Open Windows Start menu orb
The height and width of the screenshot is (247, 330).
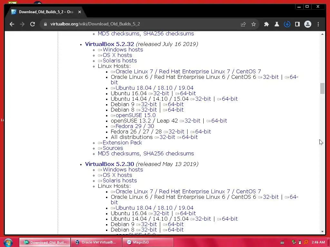click(8, 242)
